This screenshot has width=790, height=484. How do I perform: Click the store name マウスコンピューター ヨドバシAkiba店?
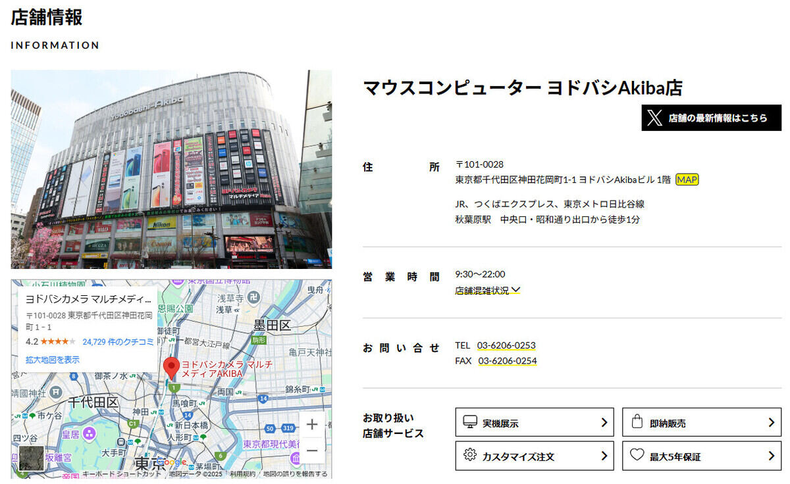pos(523,87)
